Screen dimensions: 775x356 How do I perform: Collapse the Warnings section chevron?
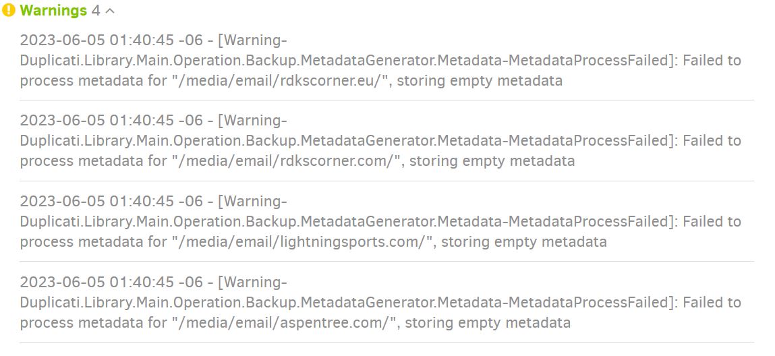111,11
